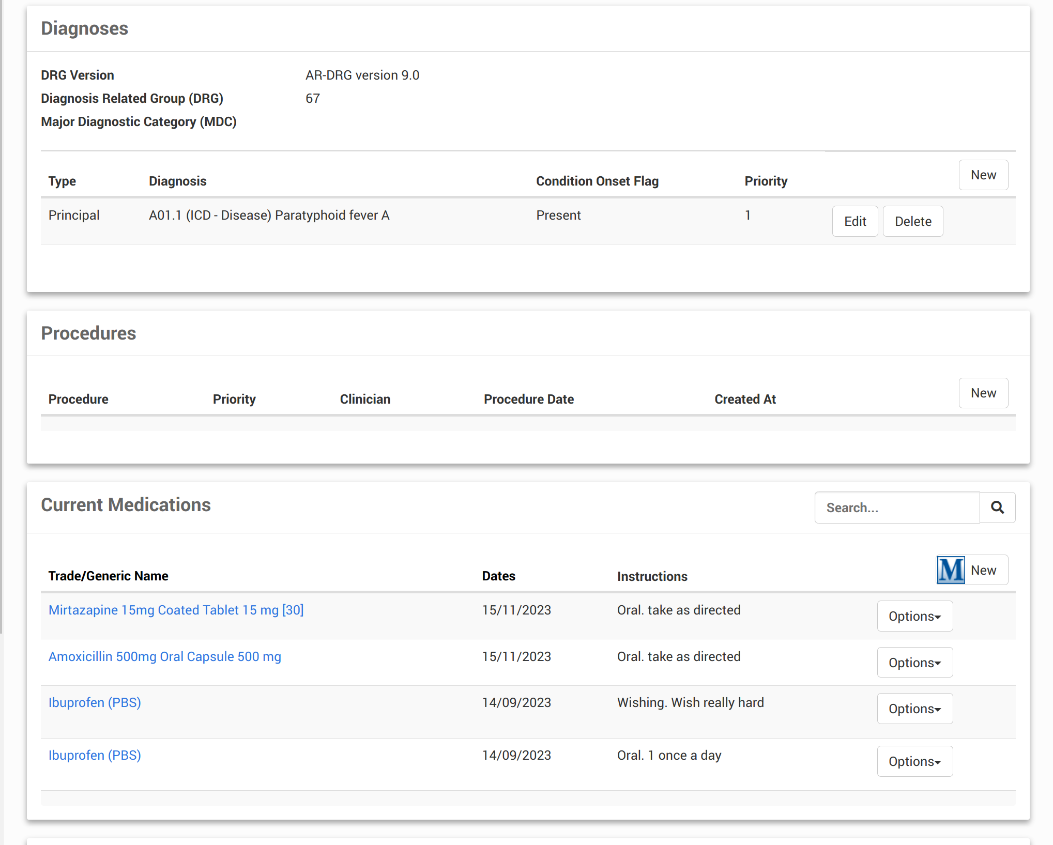Click the Condition Onset Flag column header
Screen dimensions: 1053x845
tap(597, 181)
